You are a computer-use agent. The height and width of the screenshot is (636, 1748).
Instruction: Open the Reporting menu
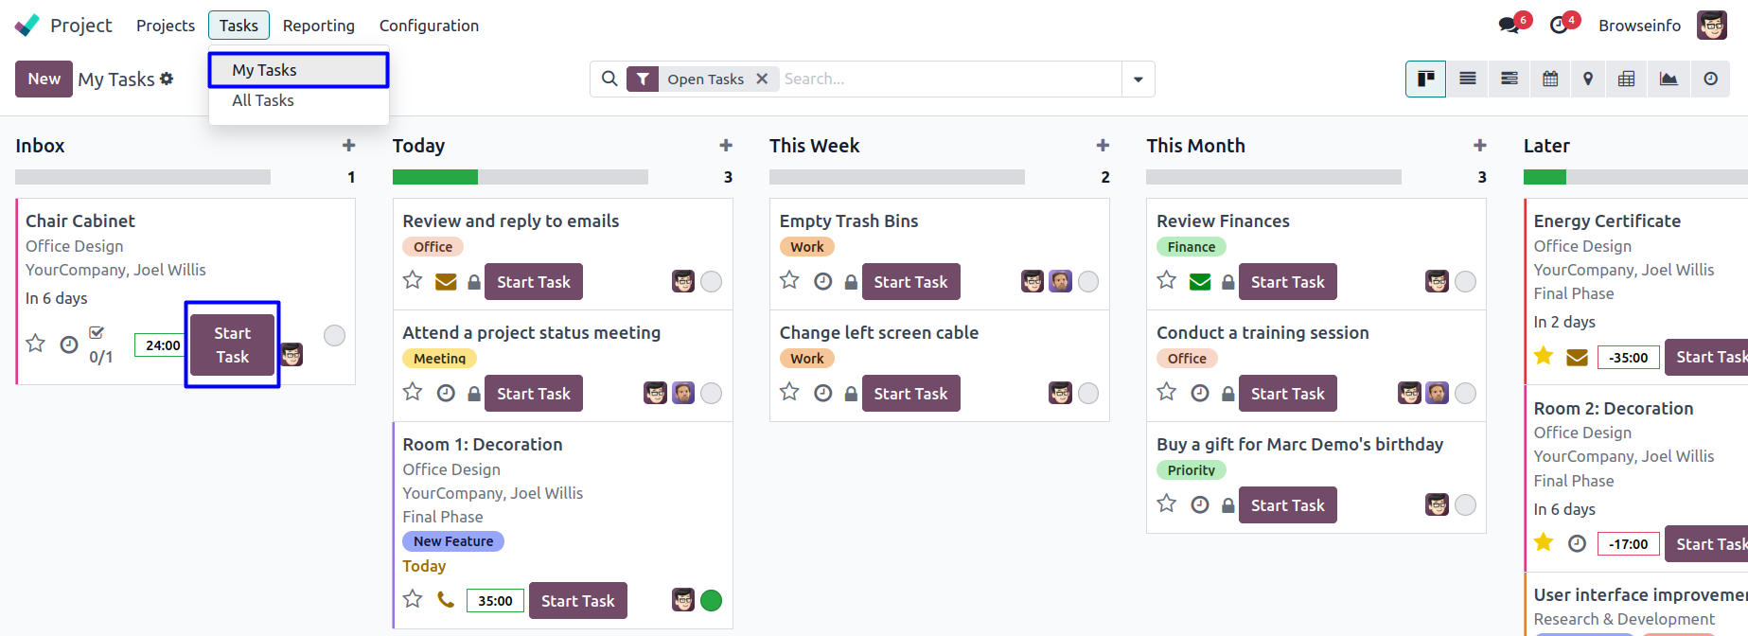click(318, 26)
